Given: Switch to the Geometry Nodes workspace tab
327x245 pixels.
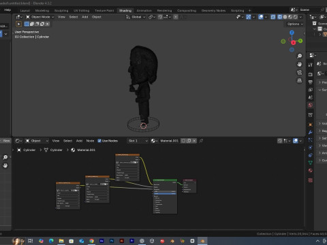Looking at the screenshot, I should pyautogui.click(x=213, y=11).
